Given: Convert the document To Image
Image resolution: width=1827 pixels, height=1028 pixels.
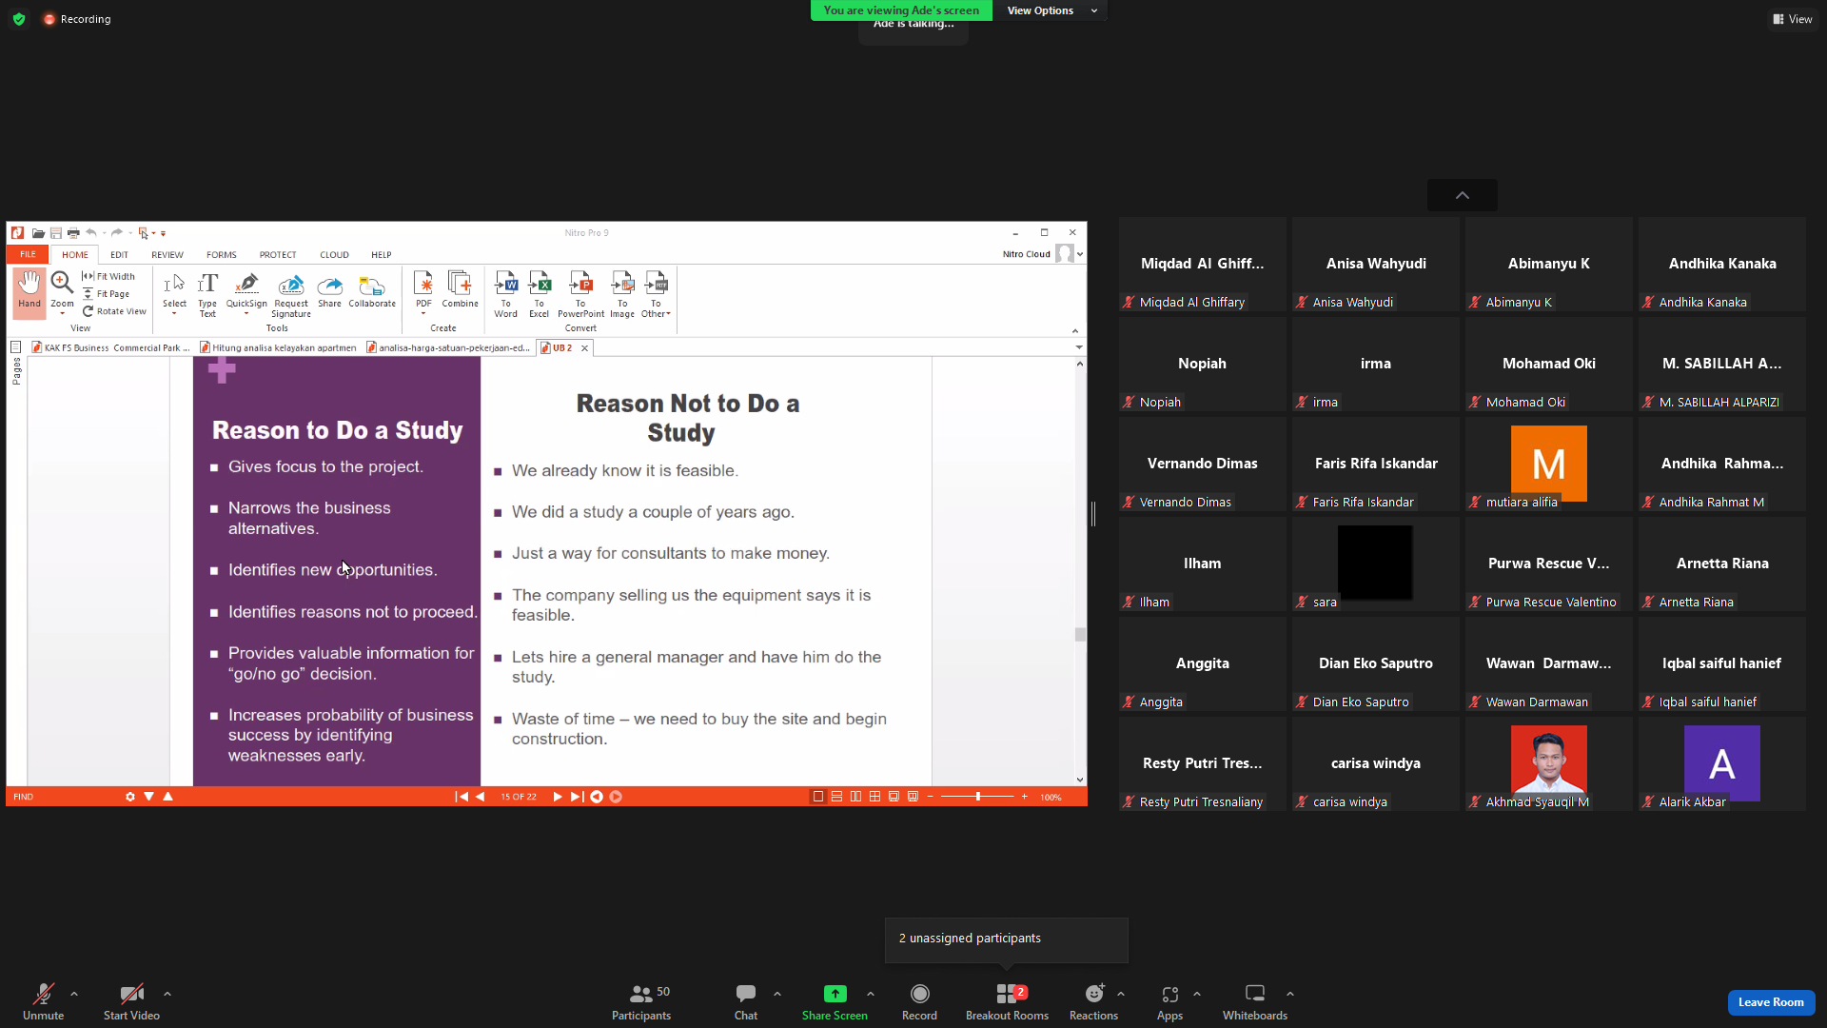Looking at the screenshot, I should click(x=622, y=294).
